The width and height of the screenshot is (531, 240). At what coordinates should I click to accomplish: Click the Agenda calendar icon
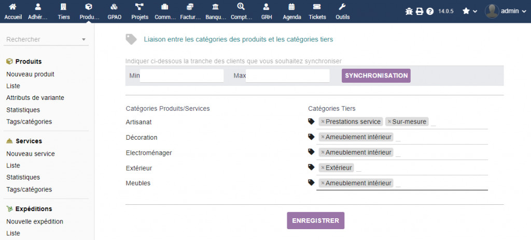click(291, 7)
